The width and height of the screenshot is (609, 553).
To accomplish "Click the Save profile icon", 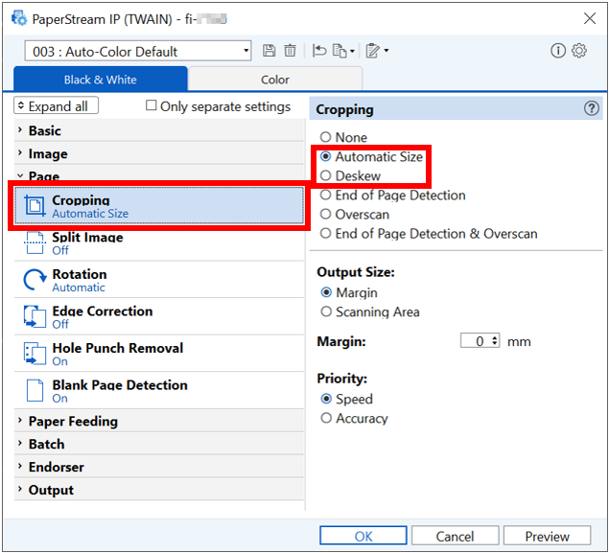I will coord(269,51).
